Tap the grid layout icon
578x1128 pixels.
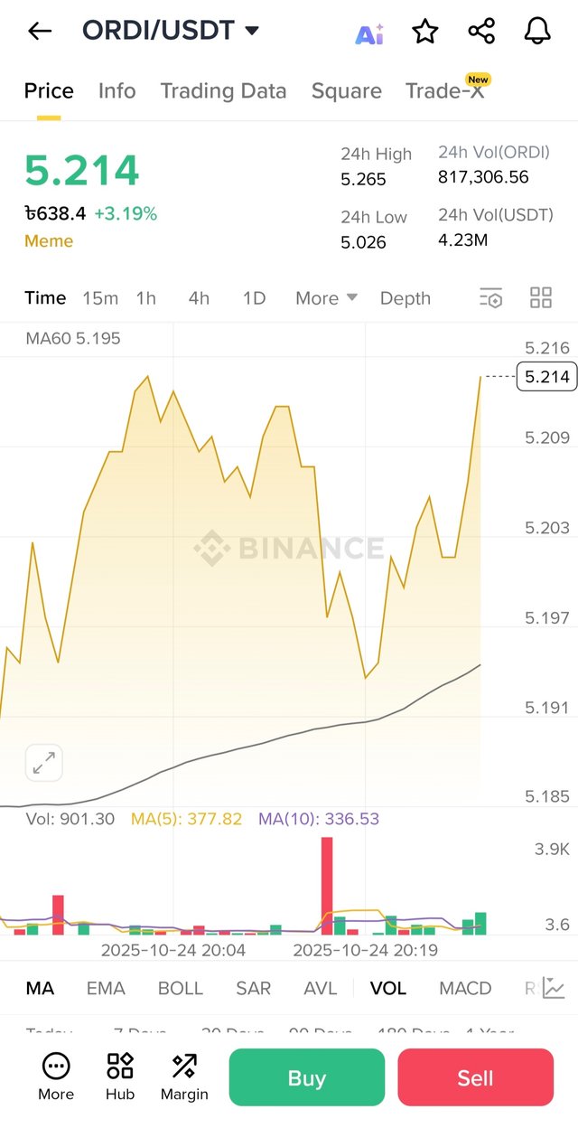pyautogui.click(x=540, y=298)
